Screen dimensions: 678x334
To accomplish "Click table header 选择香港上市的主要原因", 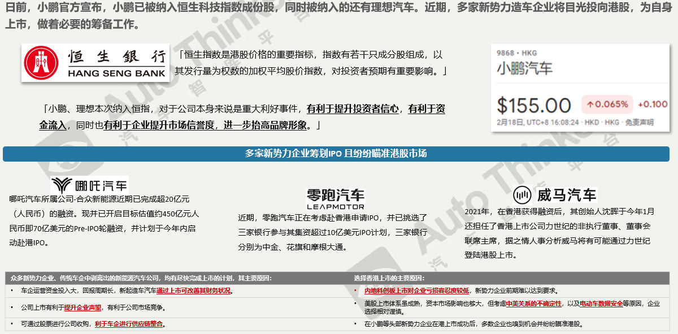I will 389,278.
